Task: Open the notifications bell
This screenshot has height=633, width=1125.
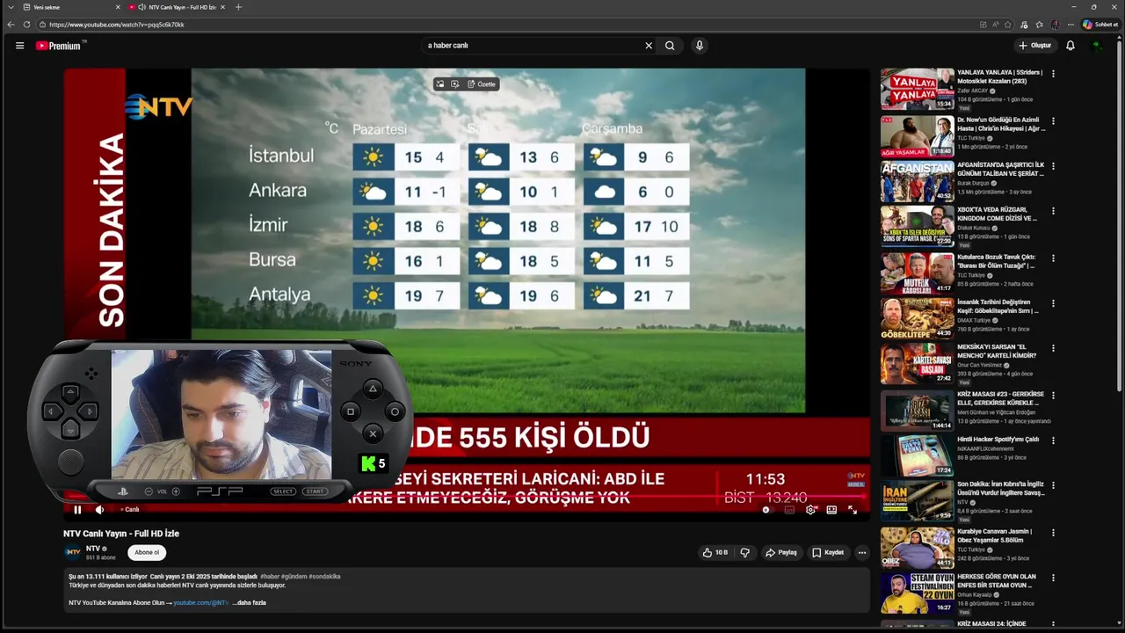Action: 1071,46
